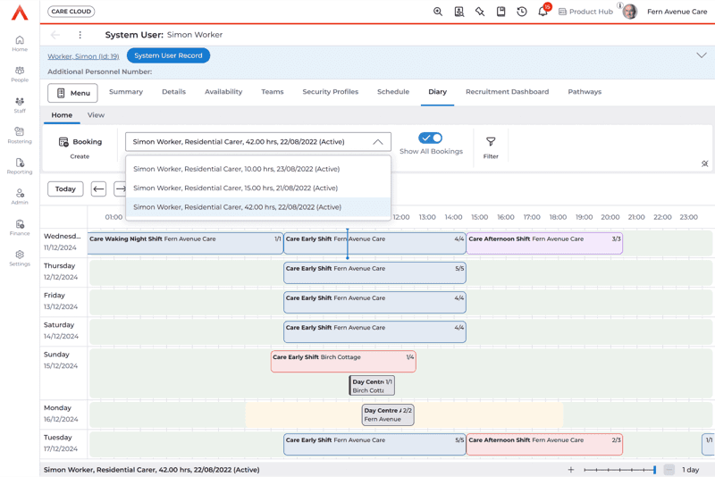Screen dimensions: 715x477
Task: Open Sunday's Birch Cottage Care Early Shift
Action: click(x=343, y=361)
